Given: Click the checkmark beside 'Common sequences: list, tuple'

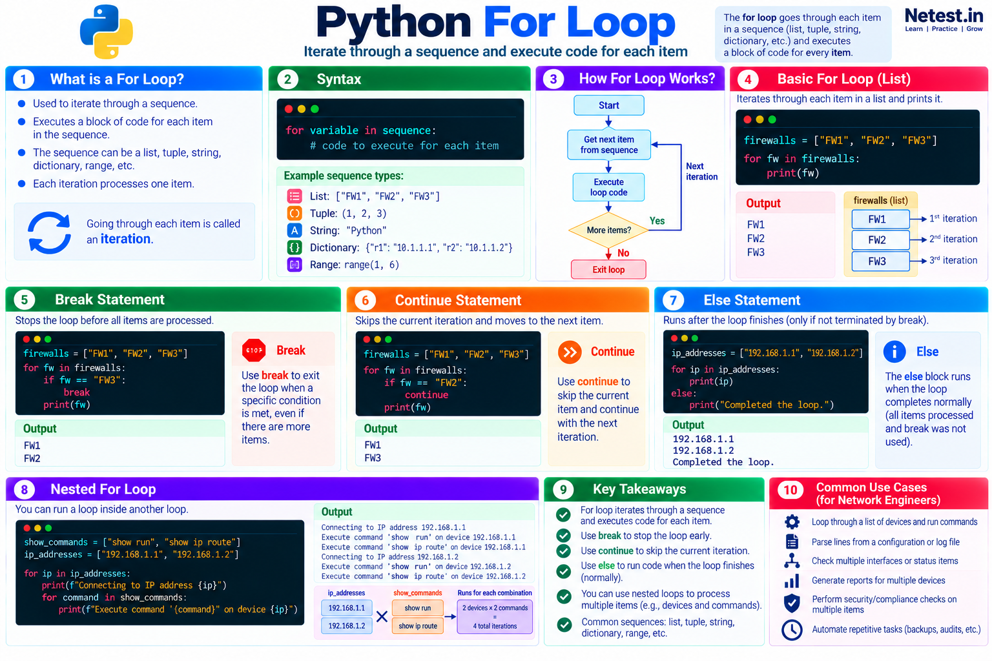Looking at the screenshot, I should [x=564, y=625].
